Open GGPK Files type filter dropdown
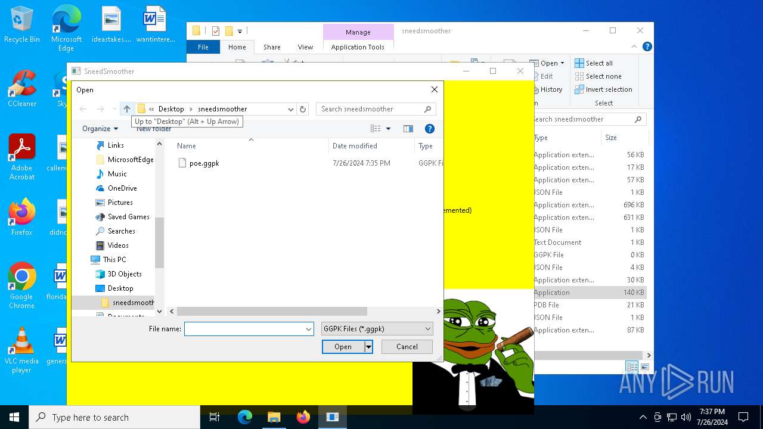This screenshot has height=429, width=763. pyautogui.click(x=377, y=329)
